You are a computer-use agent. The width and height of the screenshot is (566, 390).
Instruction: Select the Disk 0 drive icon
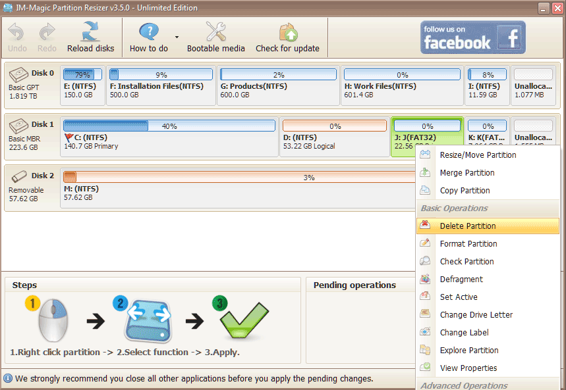[18, 74]
